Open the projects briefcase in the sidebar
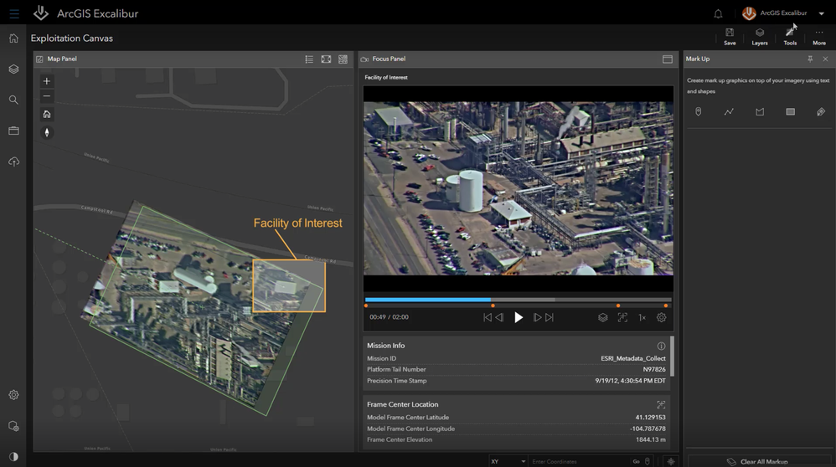This screenshot has height=467, width=836. pyautogui.click(x=14, y=131)
